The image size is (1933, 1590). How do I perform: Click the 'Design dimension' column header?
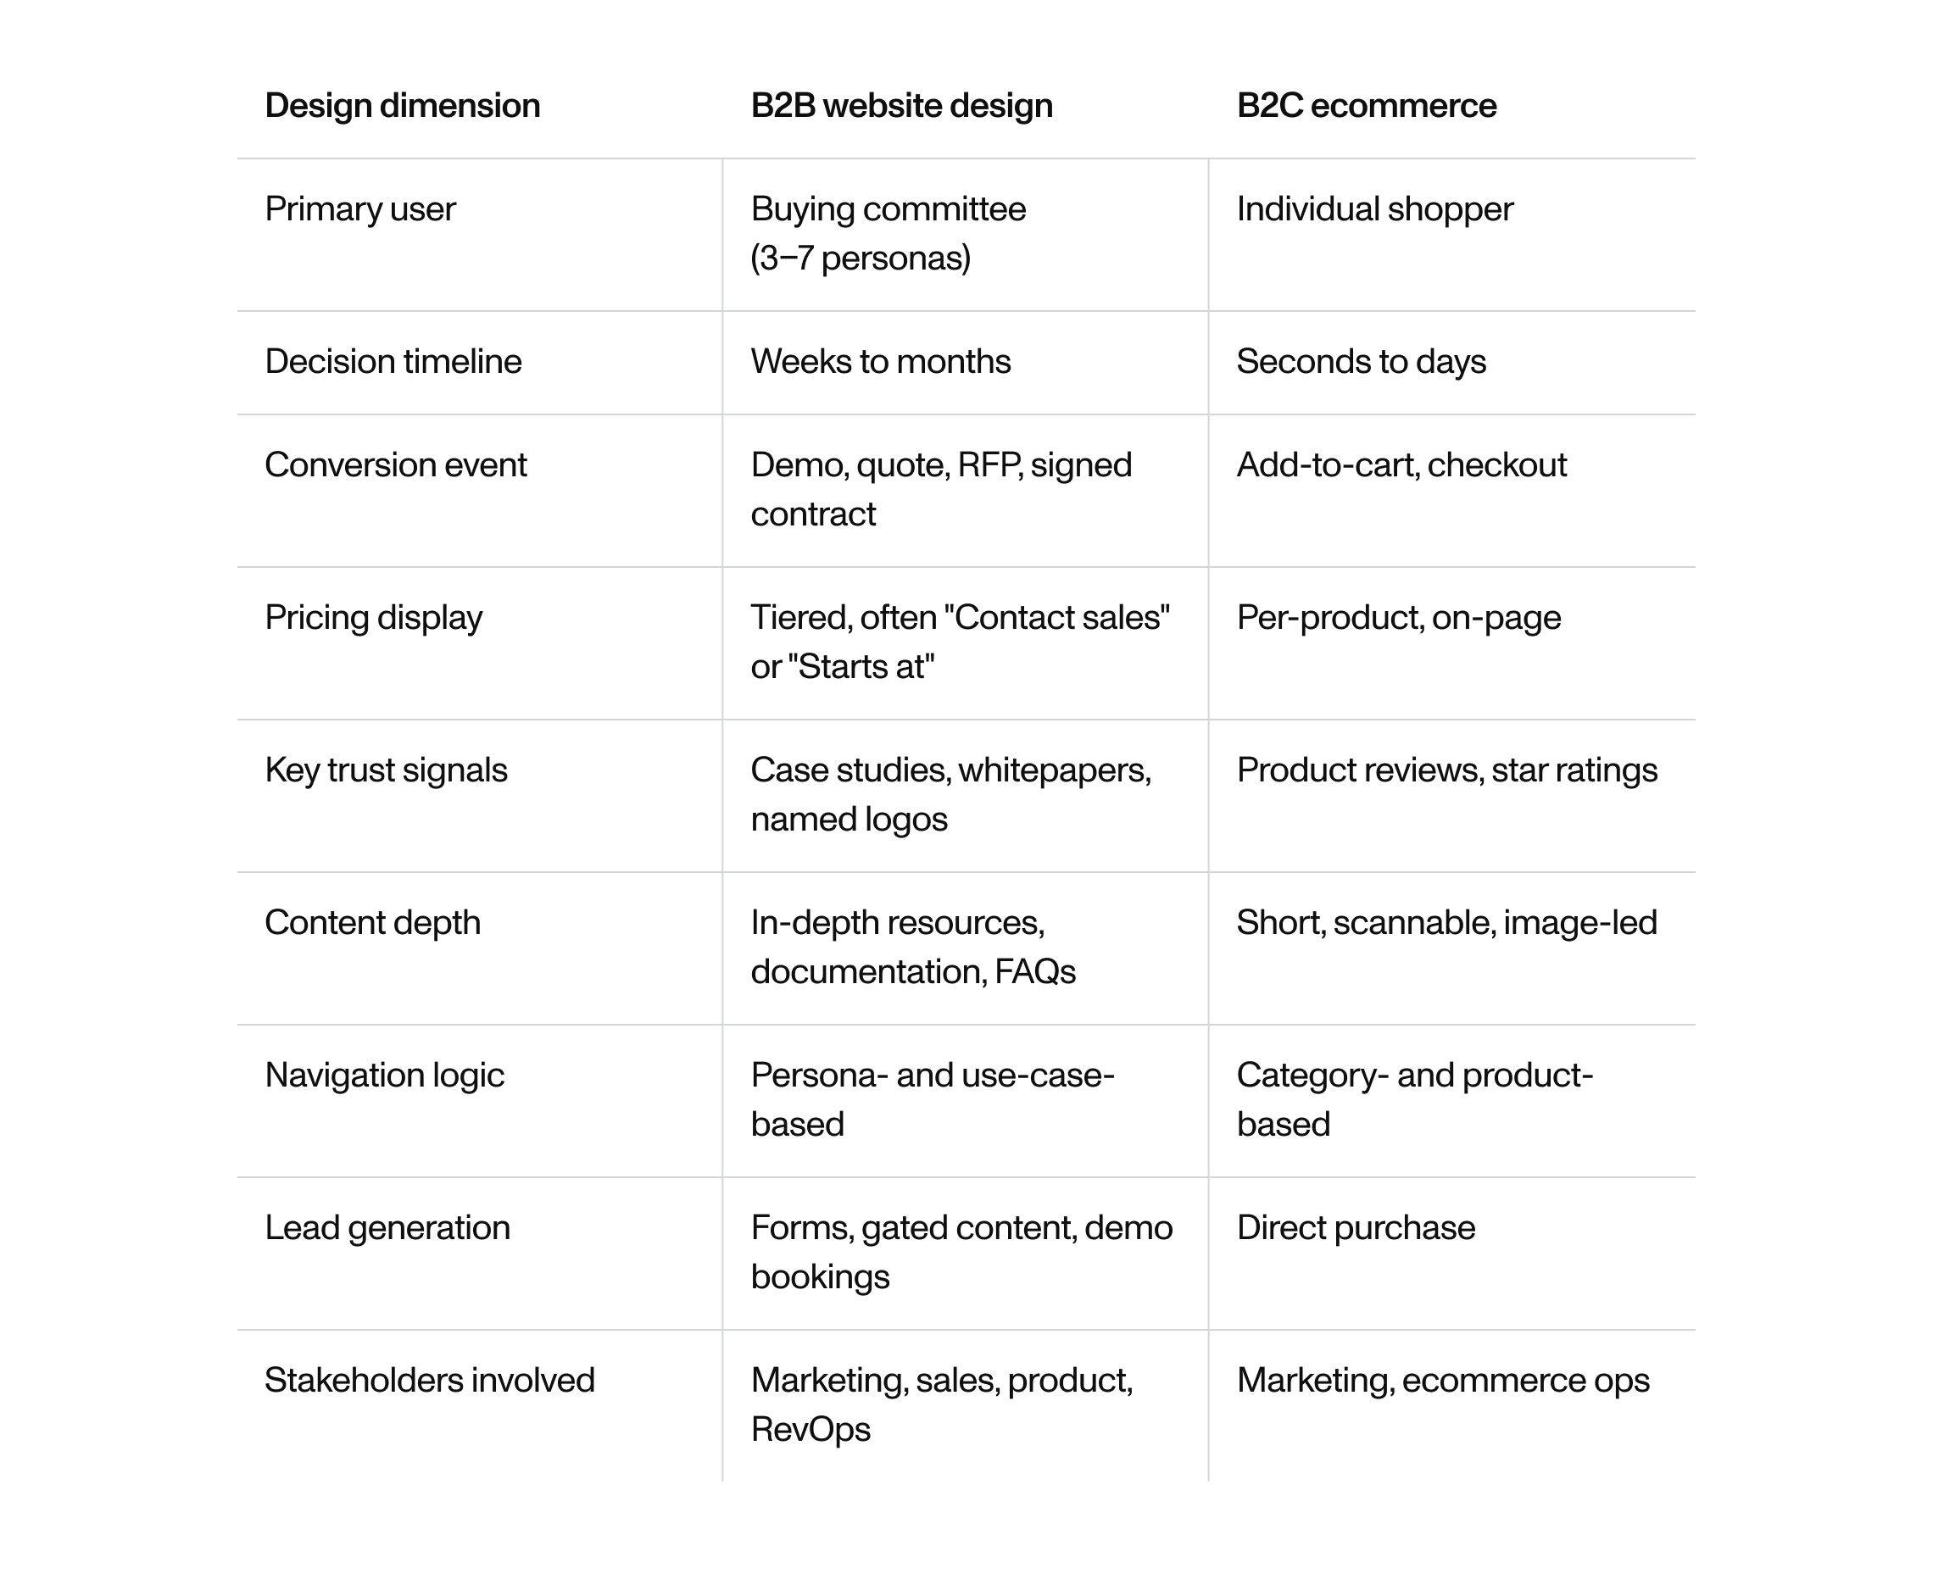[402, 106]
